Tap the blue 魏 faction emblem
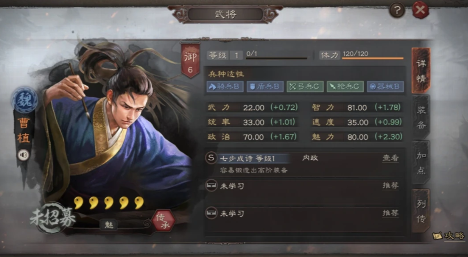 point(24,100)
